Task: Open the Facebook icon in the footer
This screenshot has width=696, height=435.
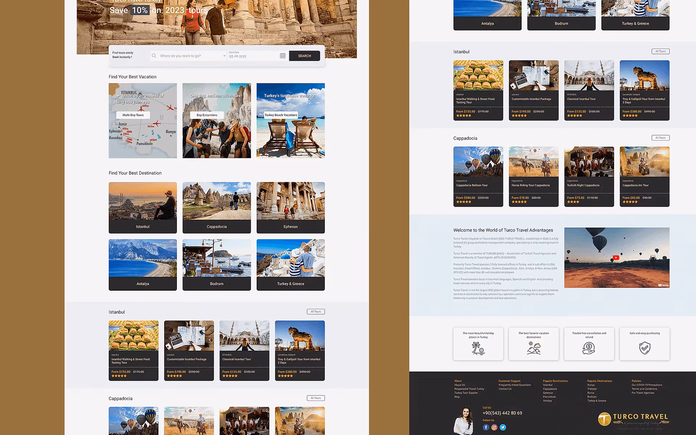Action: [x=486, y=427]
